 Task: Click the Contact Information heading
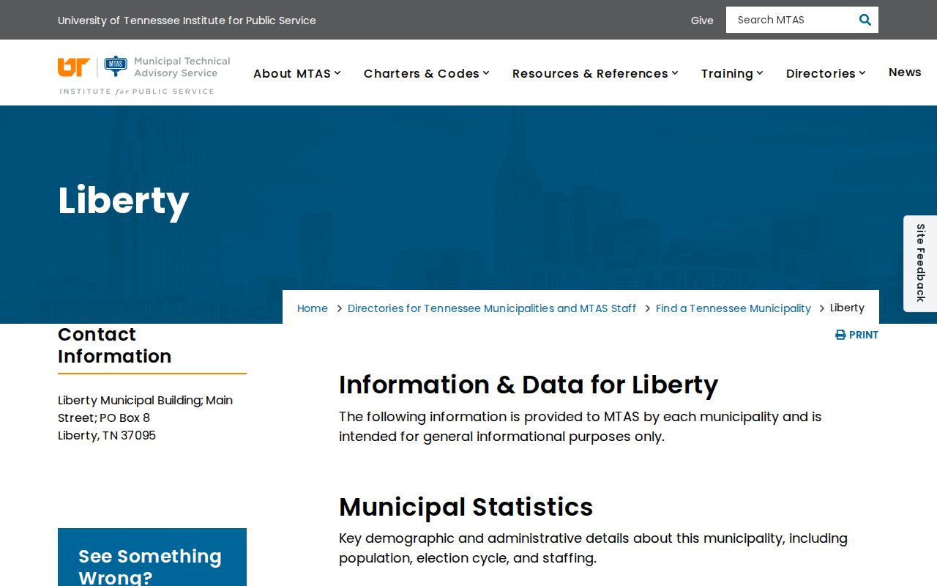coord(115,345)
